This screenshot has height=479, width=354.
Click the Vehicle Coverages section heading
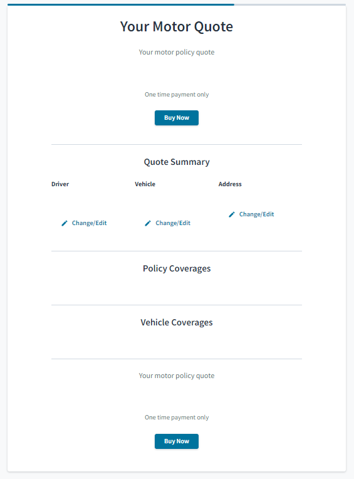click(177, 322)
